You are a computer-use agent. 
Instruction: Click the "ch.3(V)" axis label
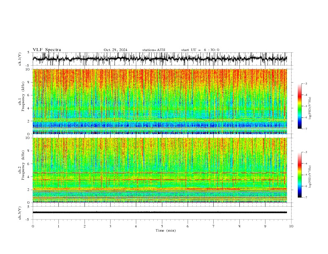pos(20,213)
